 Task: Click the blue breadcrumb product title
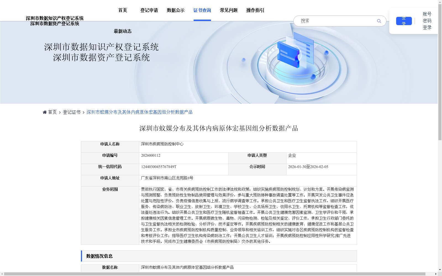[x=140, y=112]
